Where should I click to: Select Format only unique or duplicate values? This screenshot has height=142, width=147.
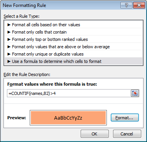pos(74,54)
